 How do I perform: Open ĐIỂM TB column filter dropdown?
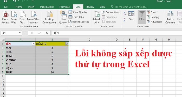coord(67,44)
